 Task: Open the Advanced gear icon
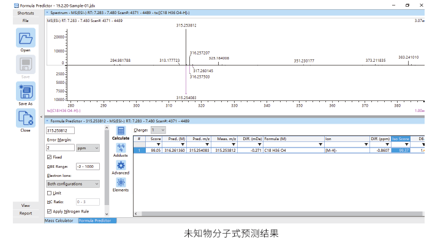pyautogui.click(x=121, y=165)
